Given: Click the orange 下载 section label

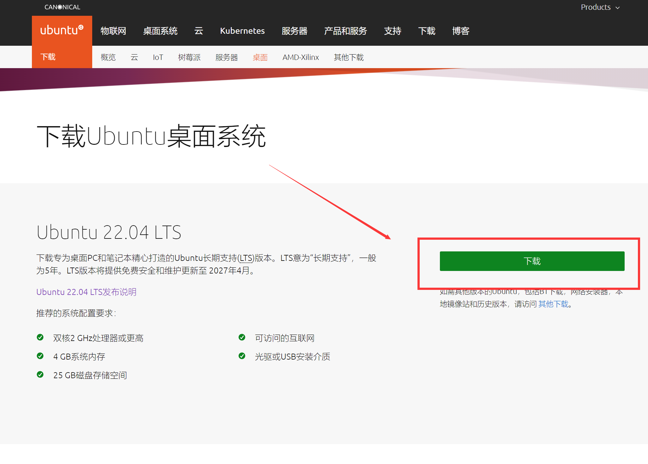Looking at the screenshot, I should 48,57.
